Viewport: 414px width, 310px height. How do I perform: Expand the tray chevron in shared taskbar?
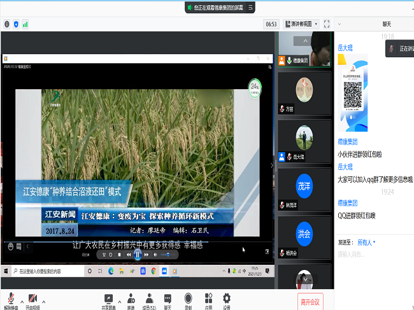[x=224, y=271]
